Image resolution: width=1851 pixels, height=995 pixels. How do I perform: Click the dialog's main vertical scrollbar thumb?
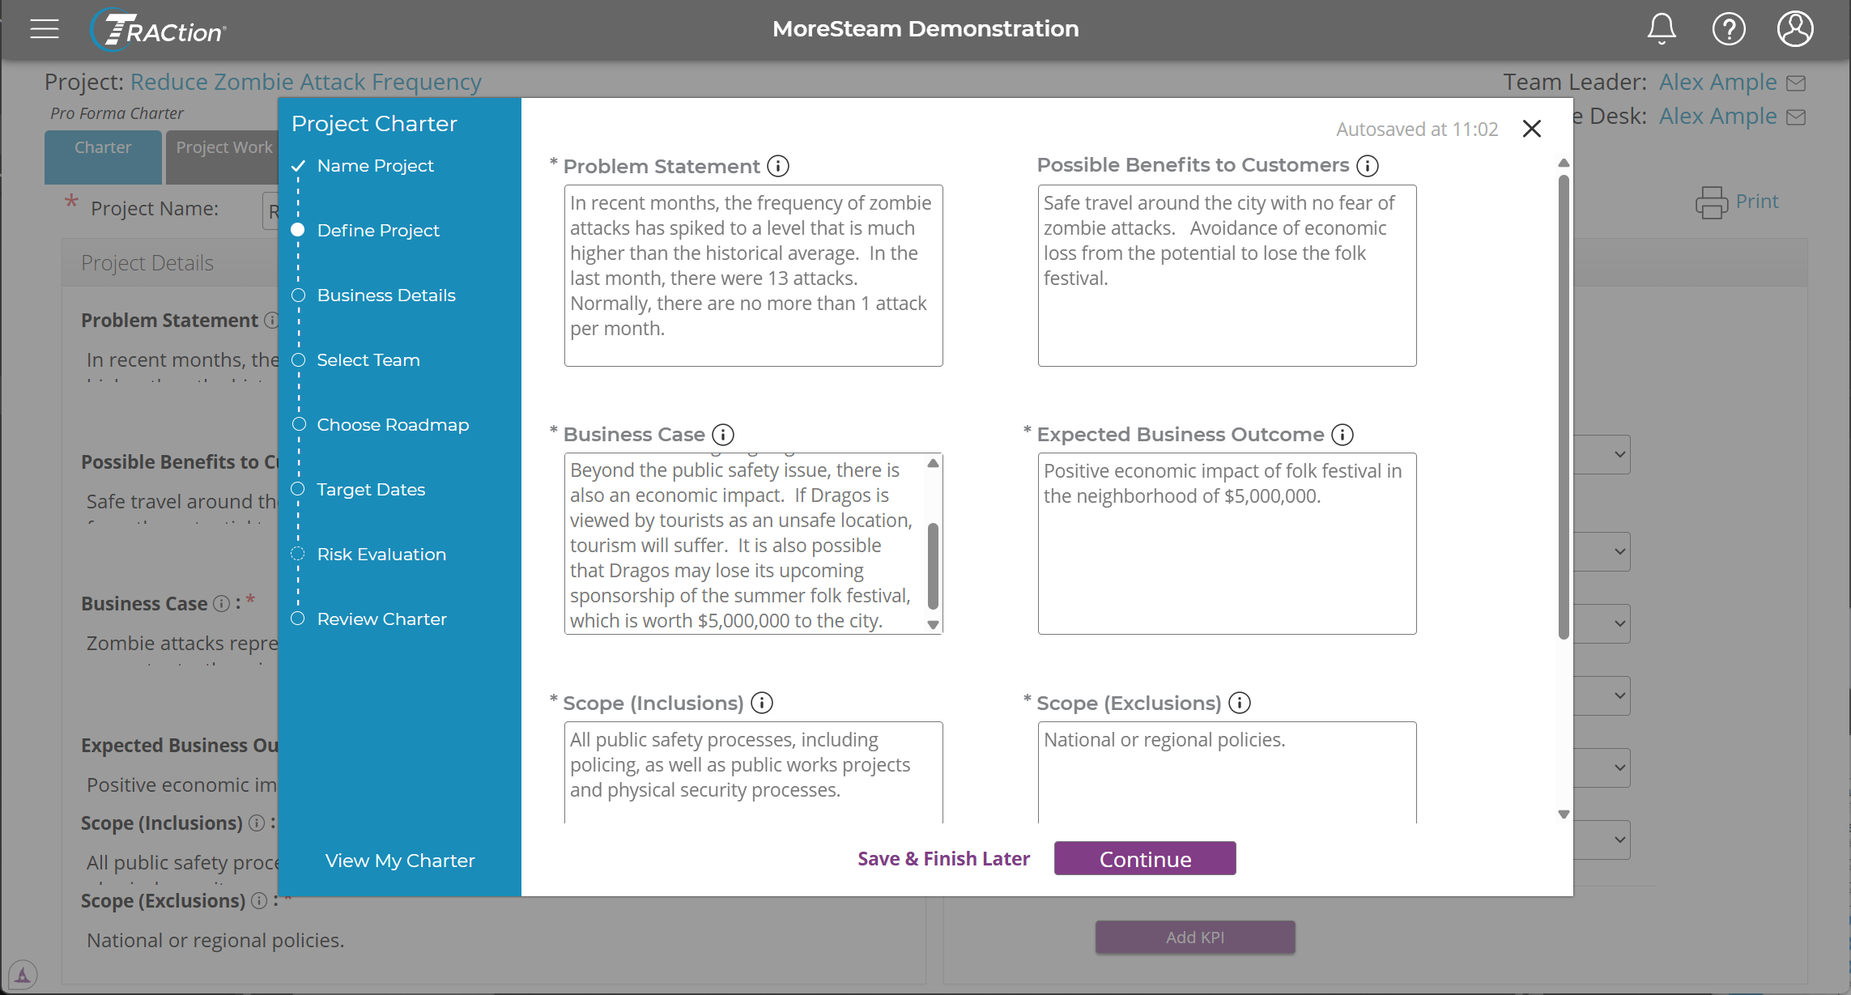point(1564,407)
